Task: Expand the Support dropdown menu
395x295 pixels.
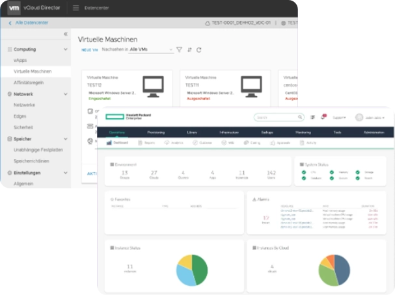Action: [x=339, y=118]
